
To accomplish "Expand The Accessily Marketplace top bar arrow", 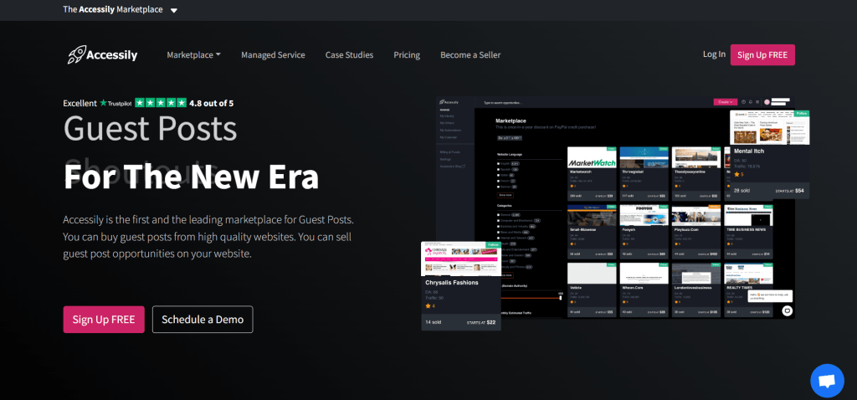I will pos(174,10).
